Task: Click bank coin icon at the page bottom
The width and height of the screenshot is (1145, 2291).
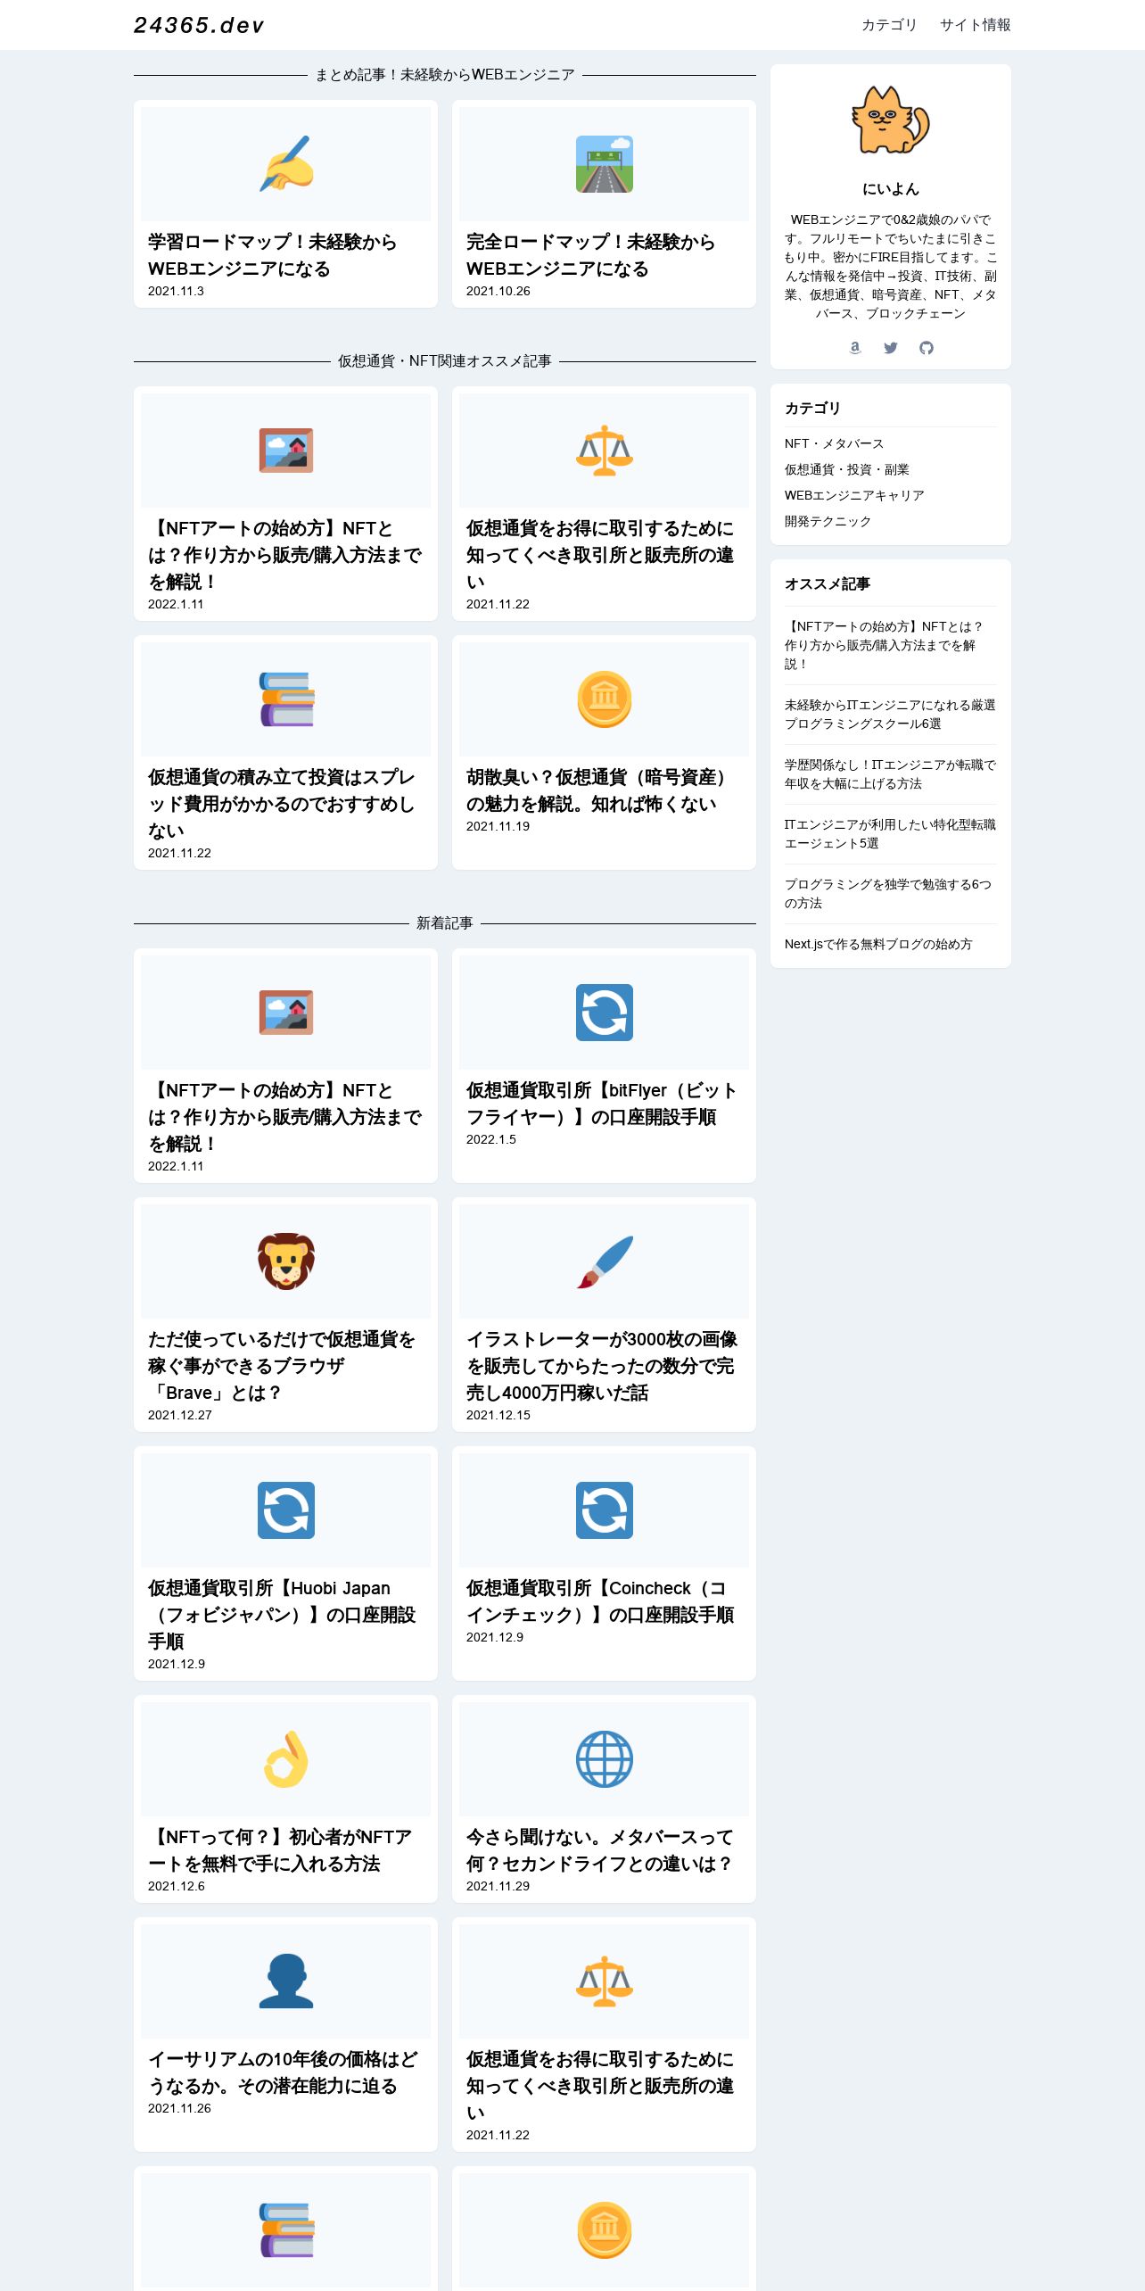Action: [x=605, y=2230]
